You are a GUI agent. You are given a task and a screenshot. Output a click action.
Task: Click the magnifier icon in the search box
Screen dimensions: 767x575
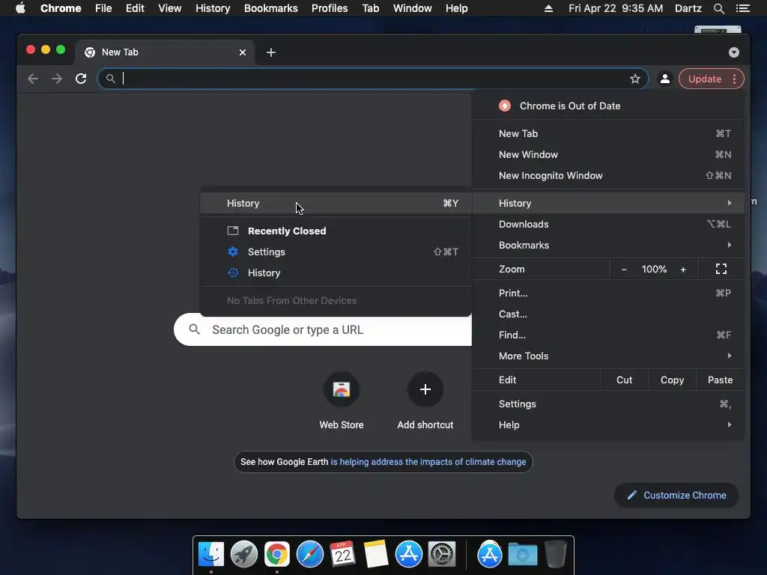click(x=194, y=329)
